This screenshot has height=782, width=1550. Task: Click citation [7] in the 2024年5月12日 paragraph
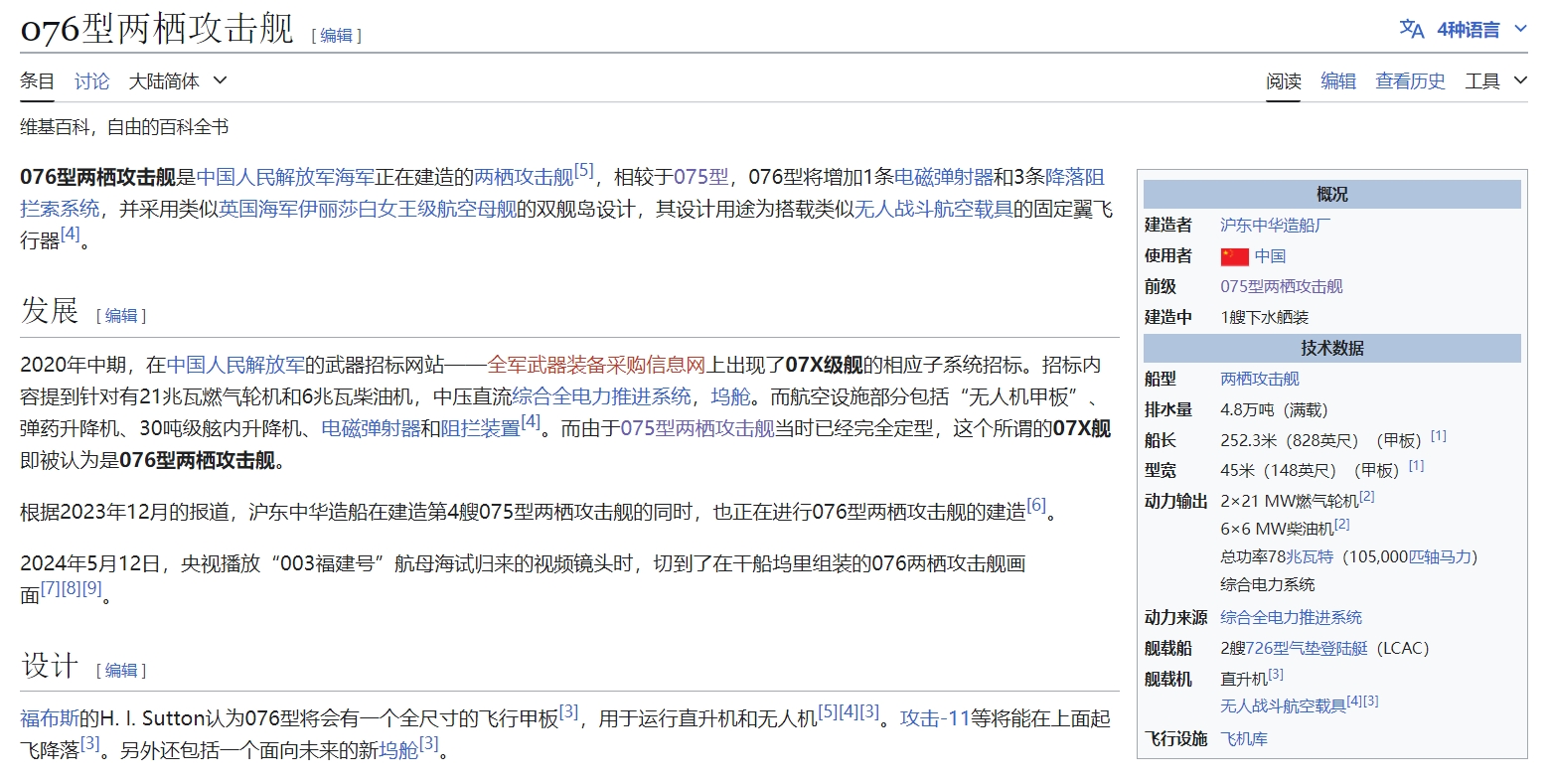pos(51,588)
